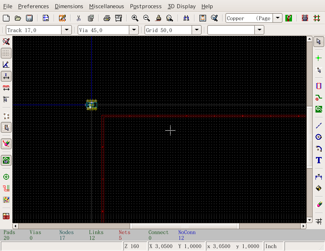Select the Add text tool

coord(318,160)
